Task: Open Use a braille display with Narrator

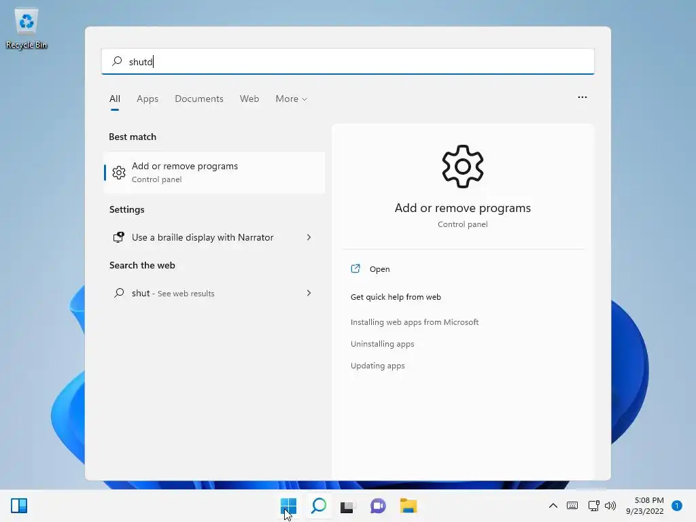Action: pos(214,237)
